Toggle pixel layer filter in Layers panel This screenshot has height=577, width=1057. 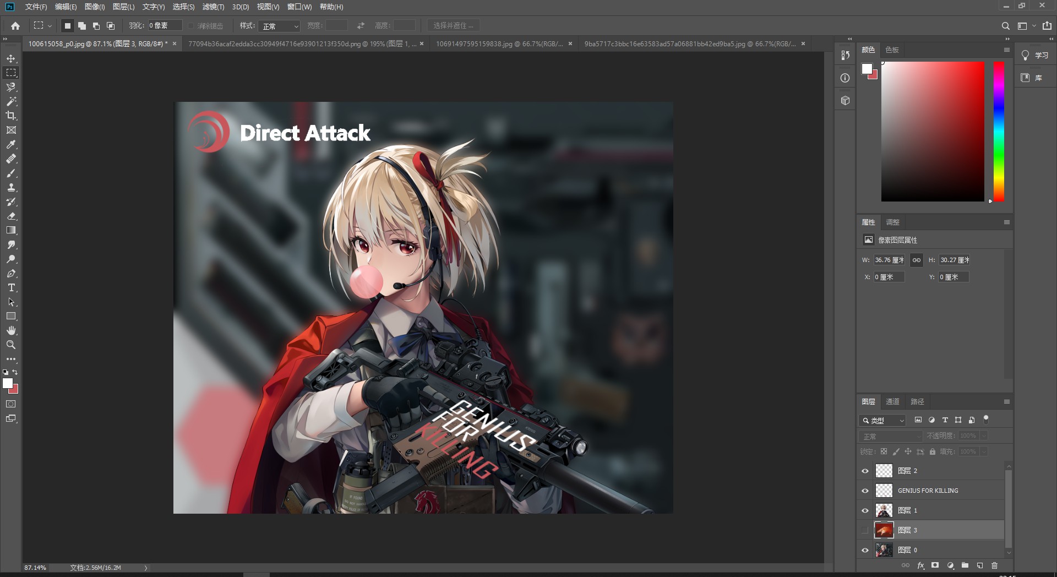[918, 420]
